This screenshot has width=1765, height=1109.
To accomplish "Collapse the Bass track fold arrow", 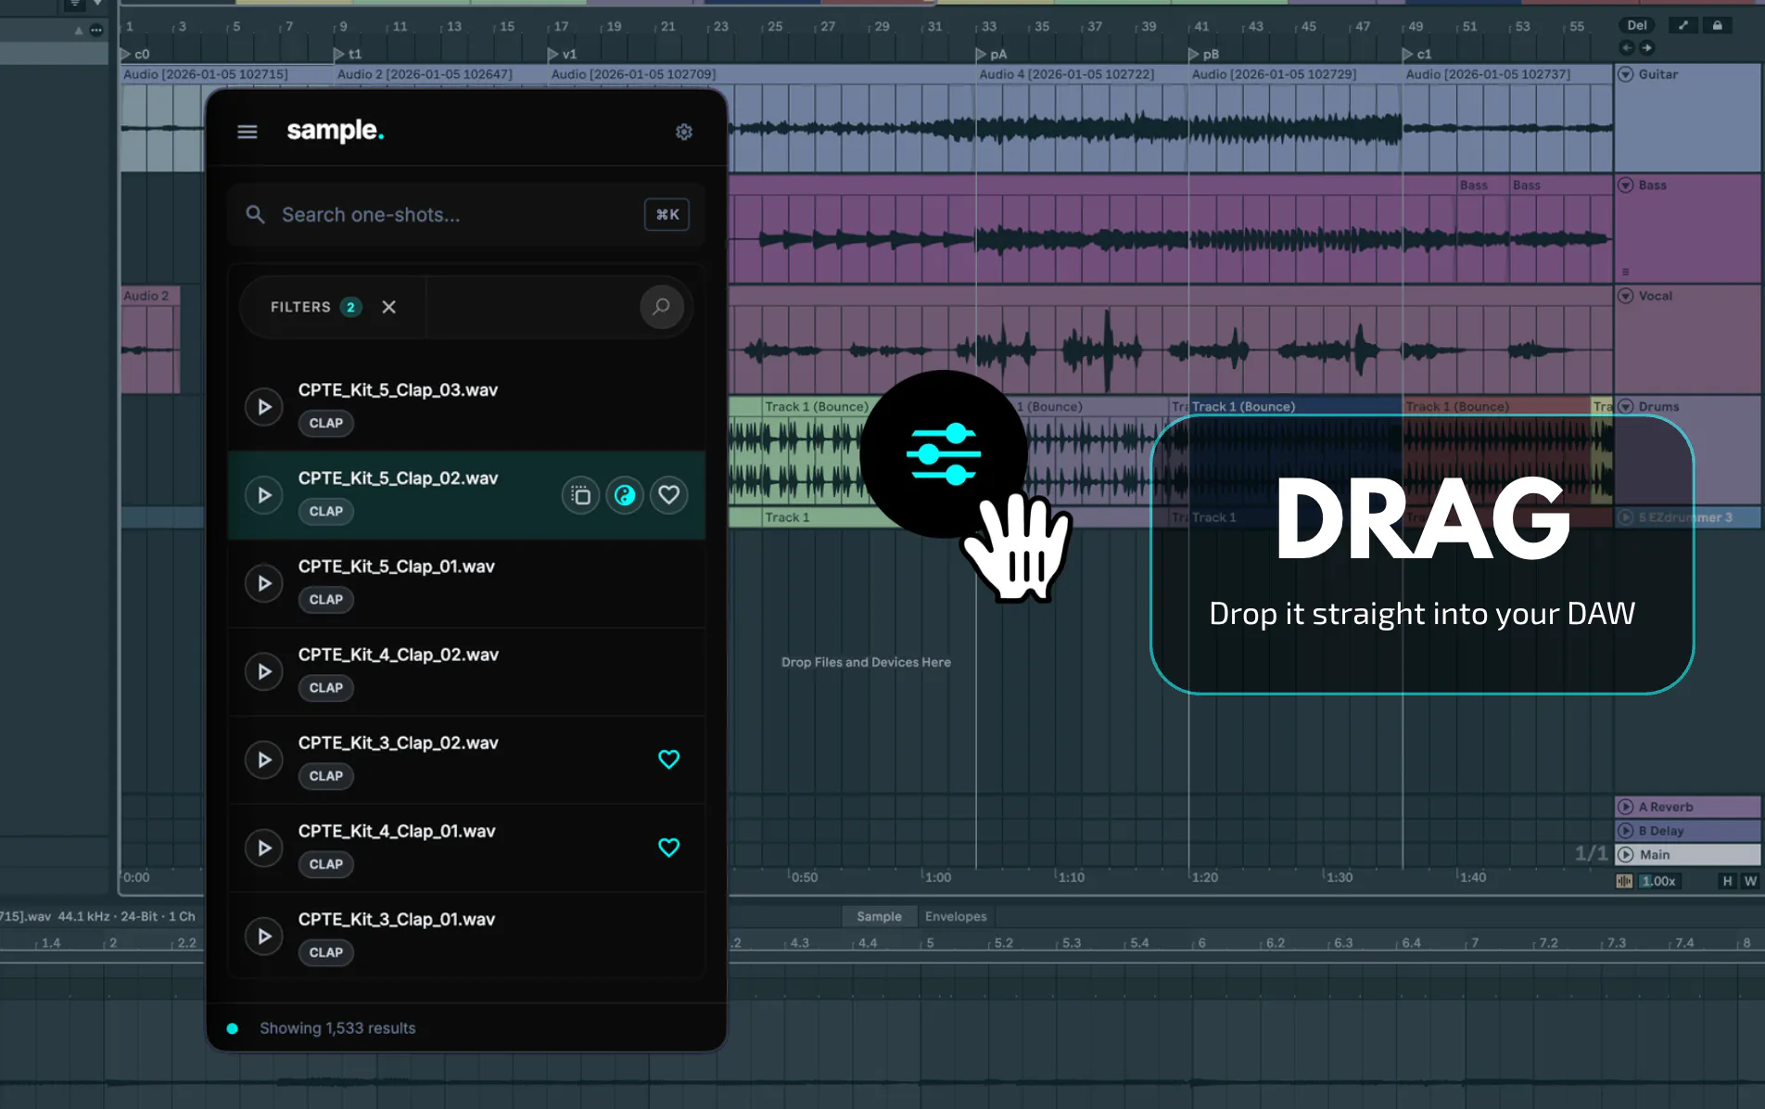I will 1626,185.
